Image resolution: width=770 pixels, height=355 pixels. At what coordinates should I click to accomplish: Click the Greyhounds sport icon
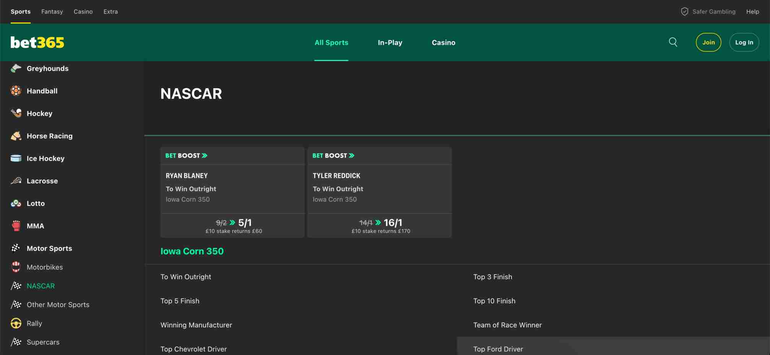tap(16, 68)
